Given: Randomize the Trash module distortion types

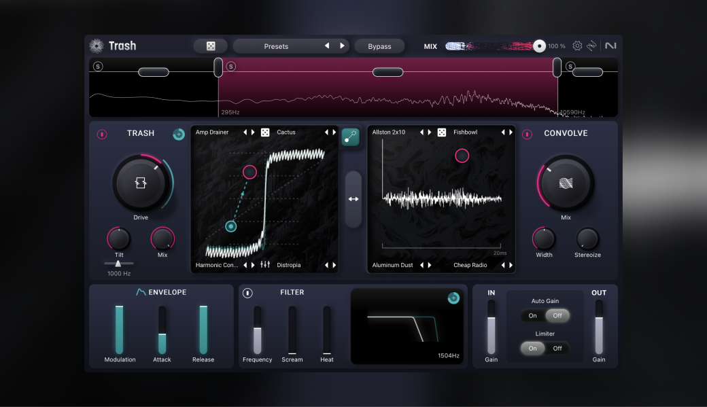Looking at the screenshot, I should click(265, 132).
